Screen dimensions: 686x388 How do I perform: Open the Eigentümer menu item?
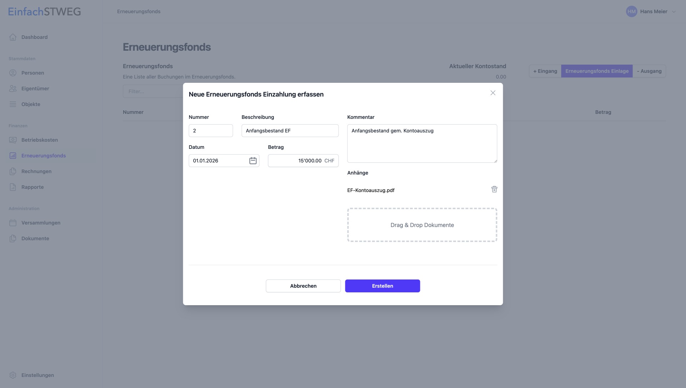(x=35, y=89)
